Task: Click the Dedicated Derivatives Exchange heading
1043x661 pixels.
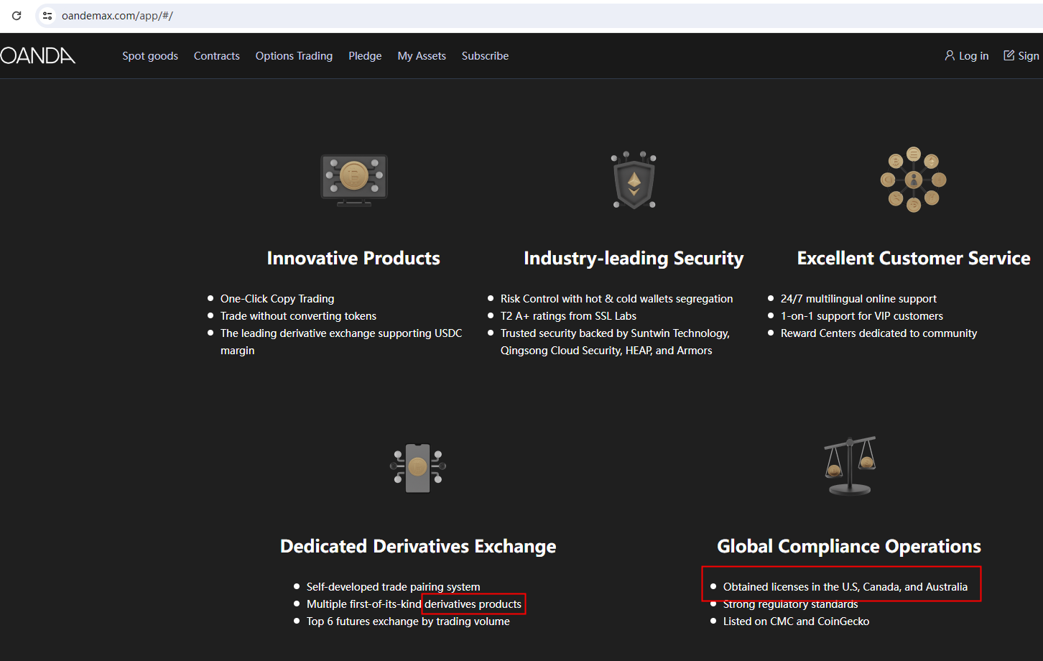Action: [418, 546]
